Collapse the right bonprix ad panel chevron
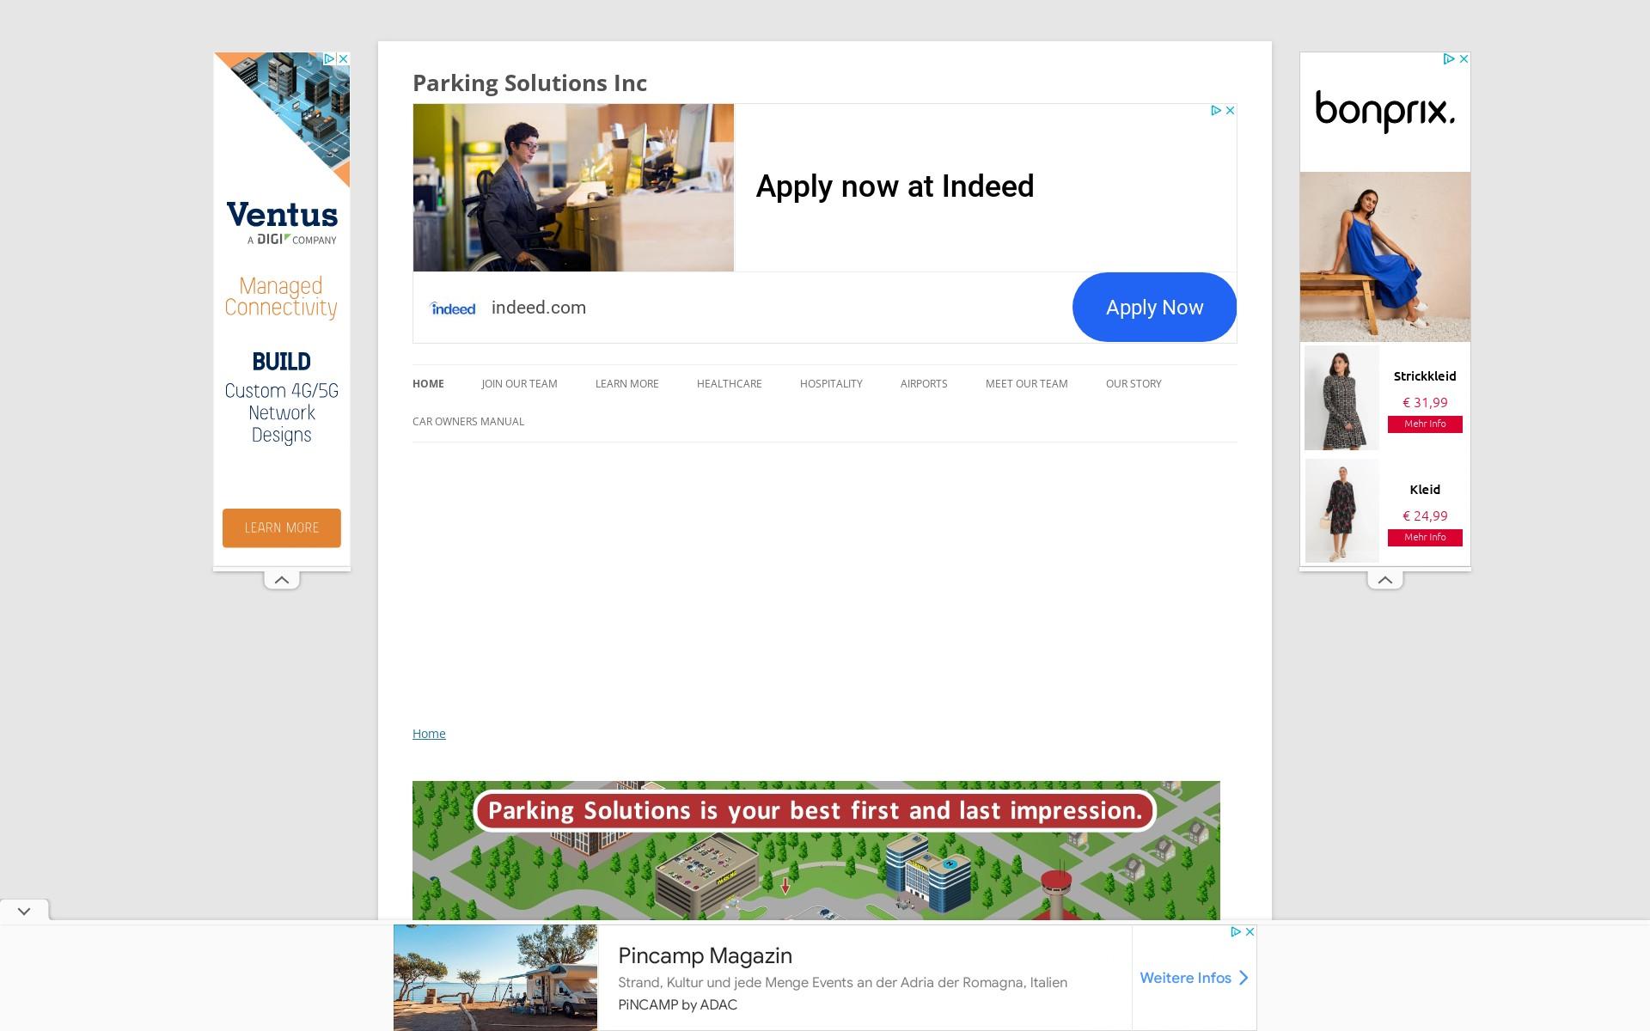The image size is (1650, 1031). coord(1385,581)
